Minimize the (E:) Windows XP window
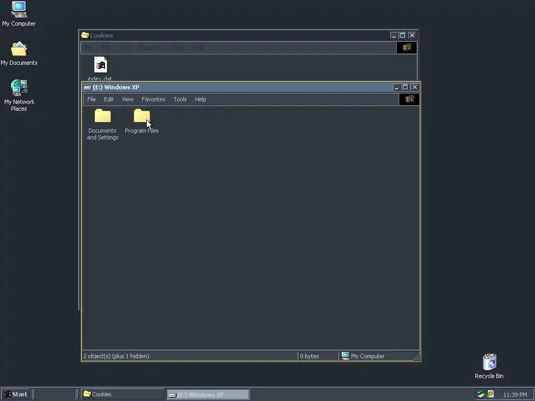 (396, 87)
